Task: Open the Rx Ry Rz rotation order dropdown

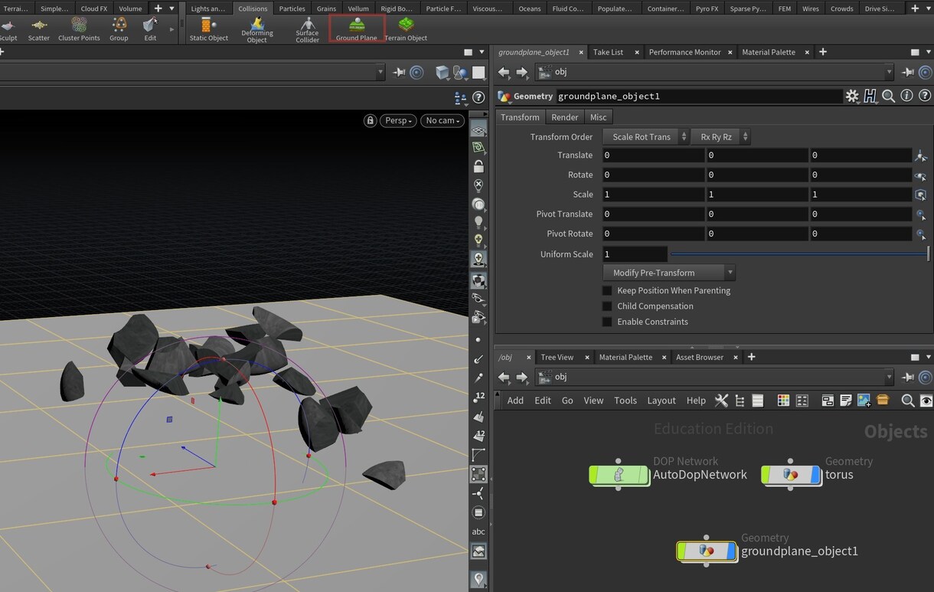Action: point(720,137)
